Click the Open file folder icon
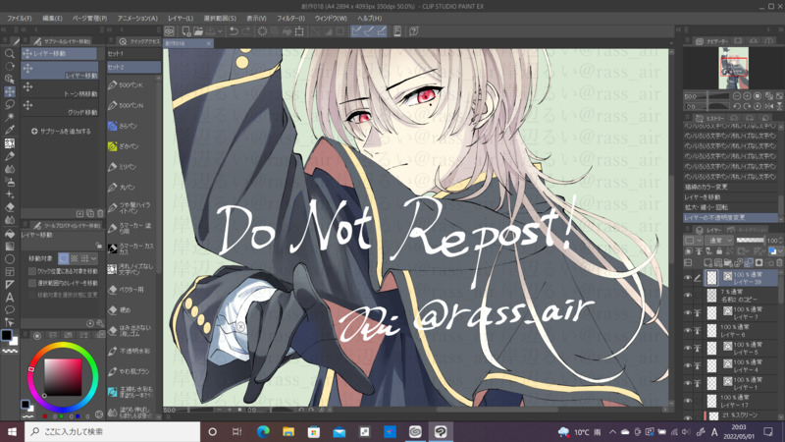This screenshot has height=442, width=785. pos(199,31)
